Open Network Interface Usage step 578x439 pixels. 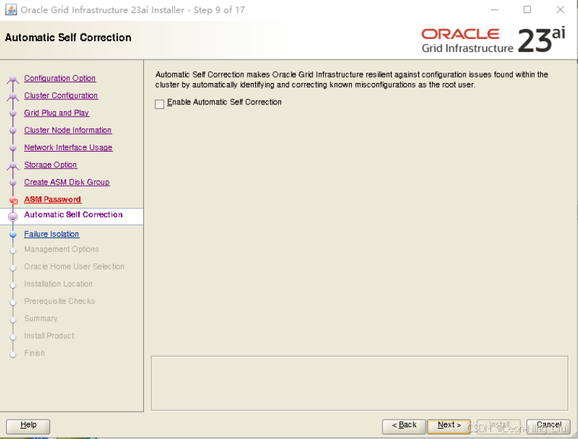(68, 147)
